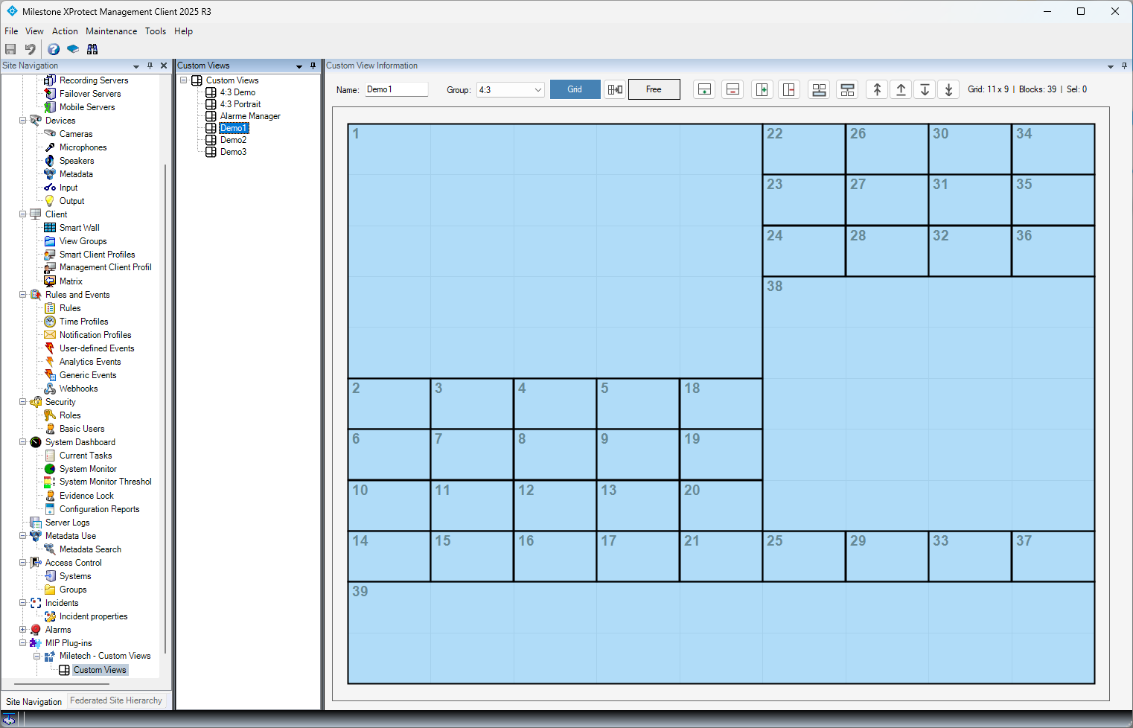Open Webhooks in Site Navigation
The image size is (1133, 728).
(x=78, y=389)
